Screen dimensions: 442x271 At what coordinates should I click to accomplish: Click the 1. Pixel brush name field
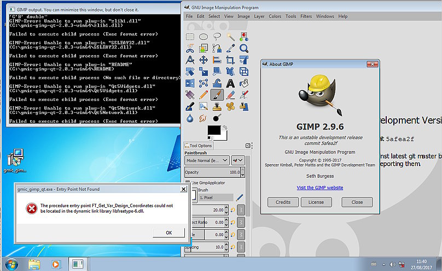point(216,197)
